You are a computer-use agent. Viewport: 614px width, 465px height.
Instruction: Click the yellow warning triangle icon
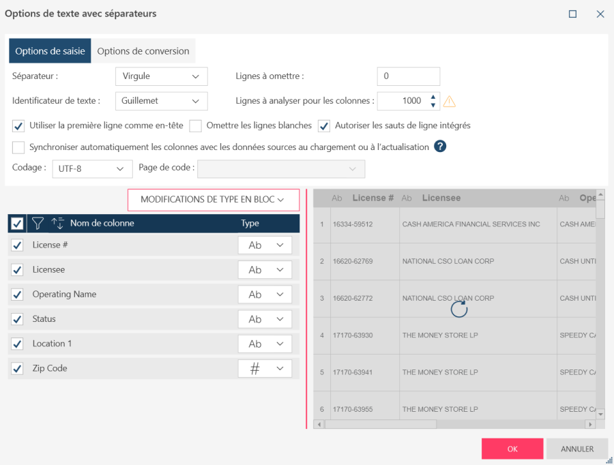click(449, 102)
